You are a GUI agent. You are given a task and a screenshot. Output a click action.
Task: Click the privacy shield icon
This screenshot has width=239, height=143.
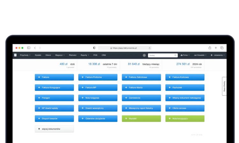point(94,48)
